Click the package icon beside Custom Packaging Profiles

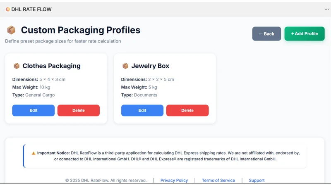coord(11,30)
